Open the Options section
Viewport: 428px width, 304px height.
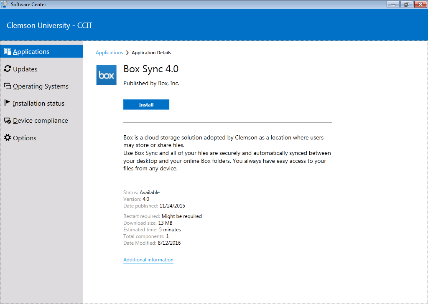pos(42,138)
